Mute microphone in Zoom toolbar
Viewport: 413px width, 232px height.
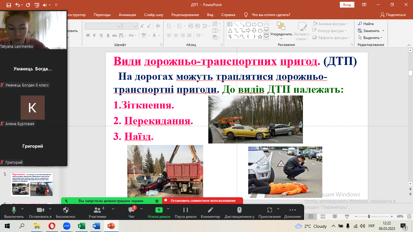[x=14, y=210]
